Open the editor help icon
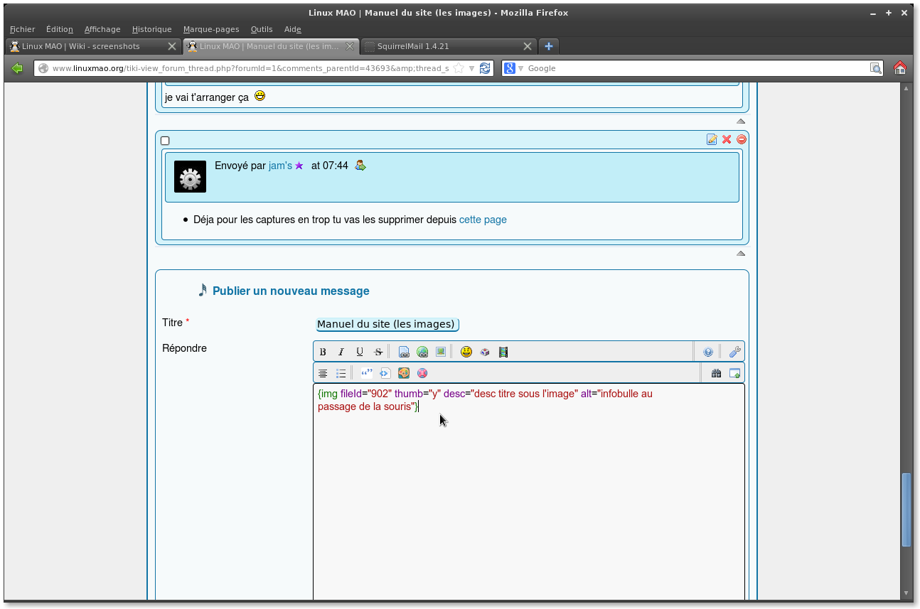 (708, 352)
